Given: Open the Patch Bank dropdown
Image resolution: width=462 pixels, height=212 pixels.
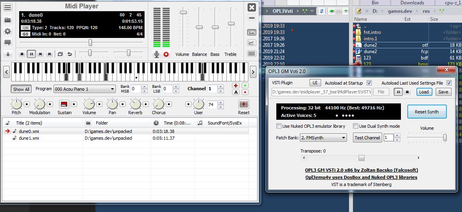Looking at the screenshot, I should coord(323,137).
